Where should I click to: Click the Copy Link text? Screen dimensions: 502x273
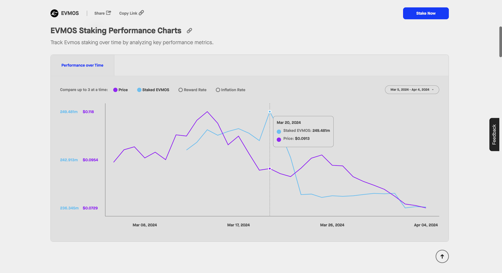[x=128, y=13]
